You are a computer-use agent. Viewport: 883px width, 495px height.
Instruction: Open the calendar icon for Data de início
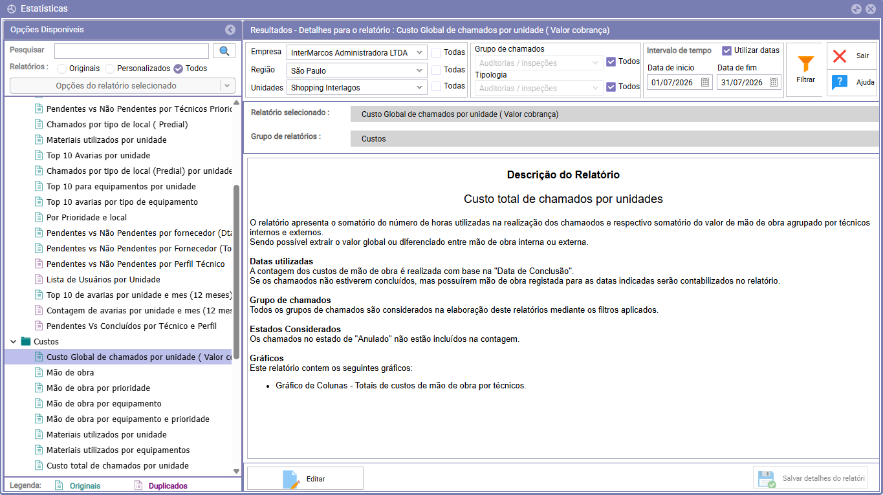coord(705,82)
